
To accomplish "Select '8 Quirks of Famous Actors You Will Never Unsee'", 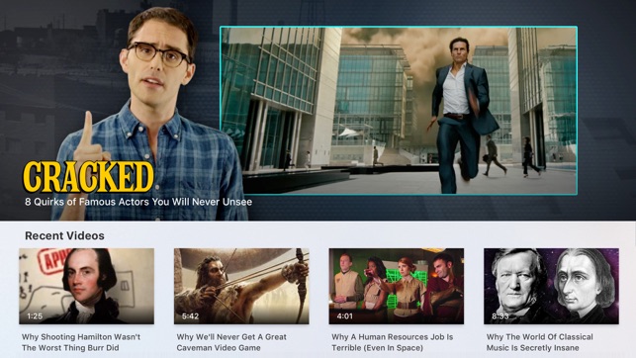I will [x=138, y=202].
